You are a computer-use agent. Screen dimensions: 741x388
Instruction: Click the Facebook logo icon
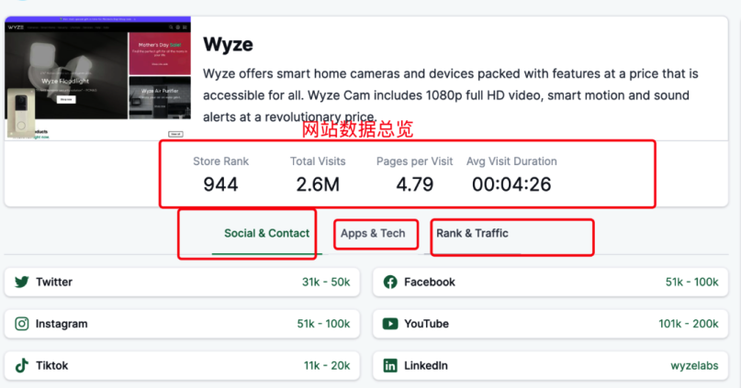pyautogui.click(x=390, y=283)
